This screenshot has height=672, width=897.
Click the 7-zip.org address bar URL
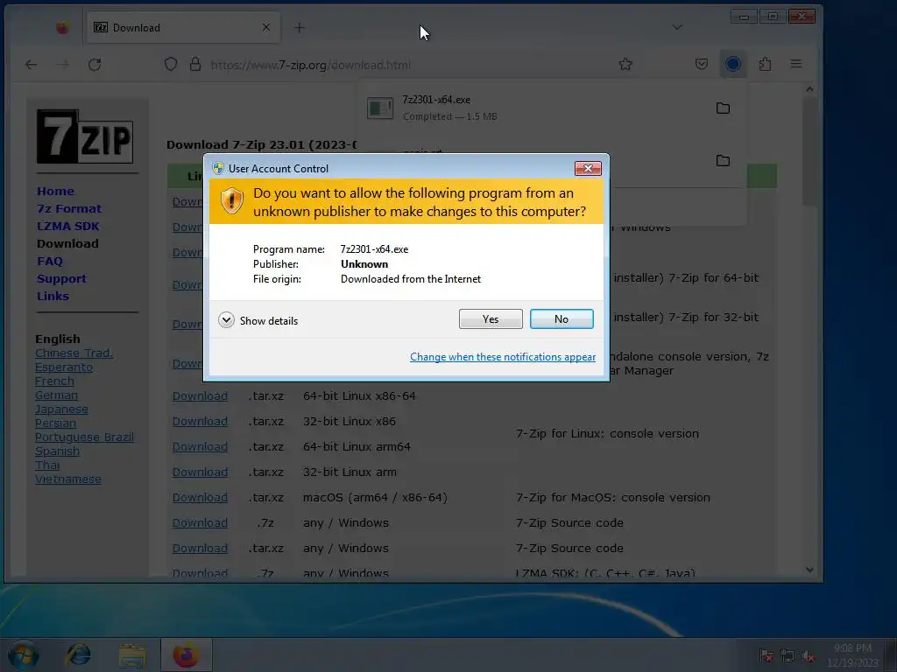coord(311,65)
